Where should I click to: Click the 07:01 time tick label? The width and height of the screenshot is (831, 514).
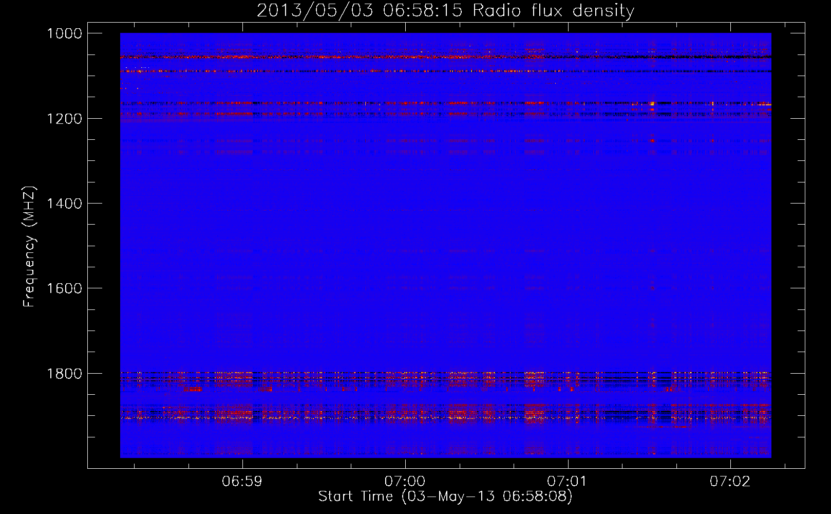pos(567,482)
